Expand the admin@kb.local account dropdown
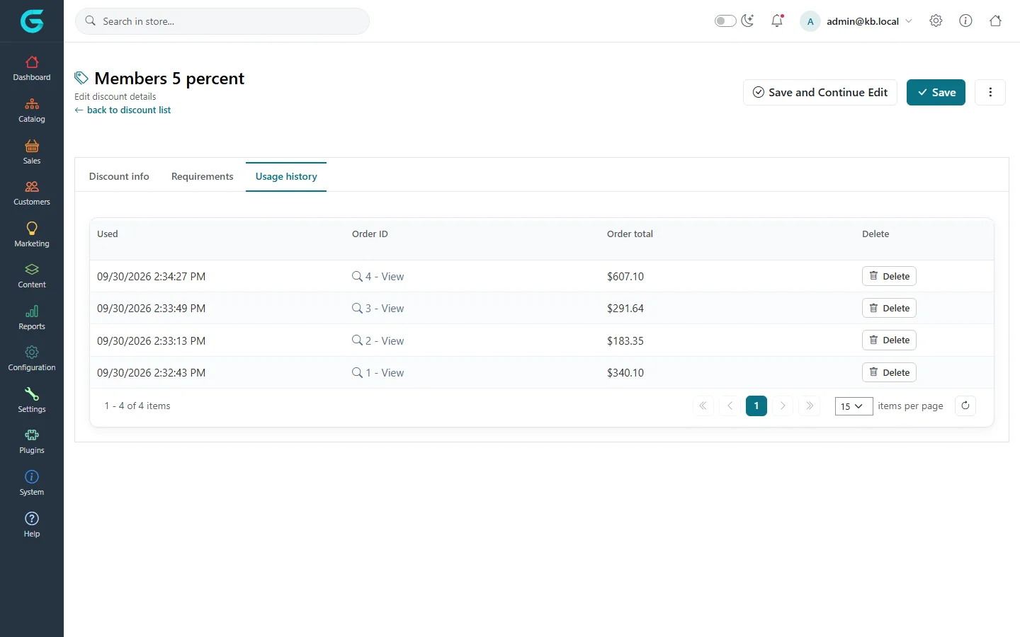This screenshot has height=637, width=1020. [x=870, y=21]
